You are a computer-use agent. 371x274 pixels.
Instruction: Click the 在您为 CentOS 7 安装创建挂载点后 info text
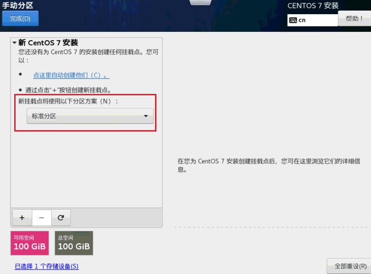[x=269, y=165]
